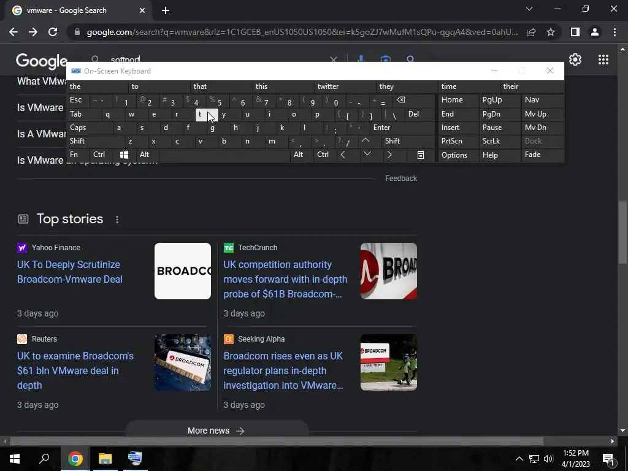Choose the text suggestion "twitter"
The height and width of the screenshot is (471, 628).
tap(345, 86)
